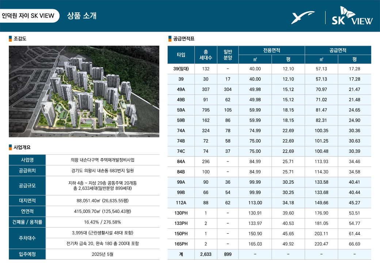
Task: Click the 조감도 section heading
Action: coord(20,38)
